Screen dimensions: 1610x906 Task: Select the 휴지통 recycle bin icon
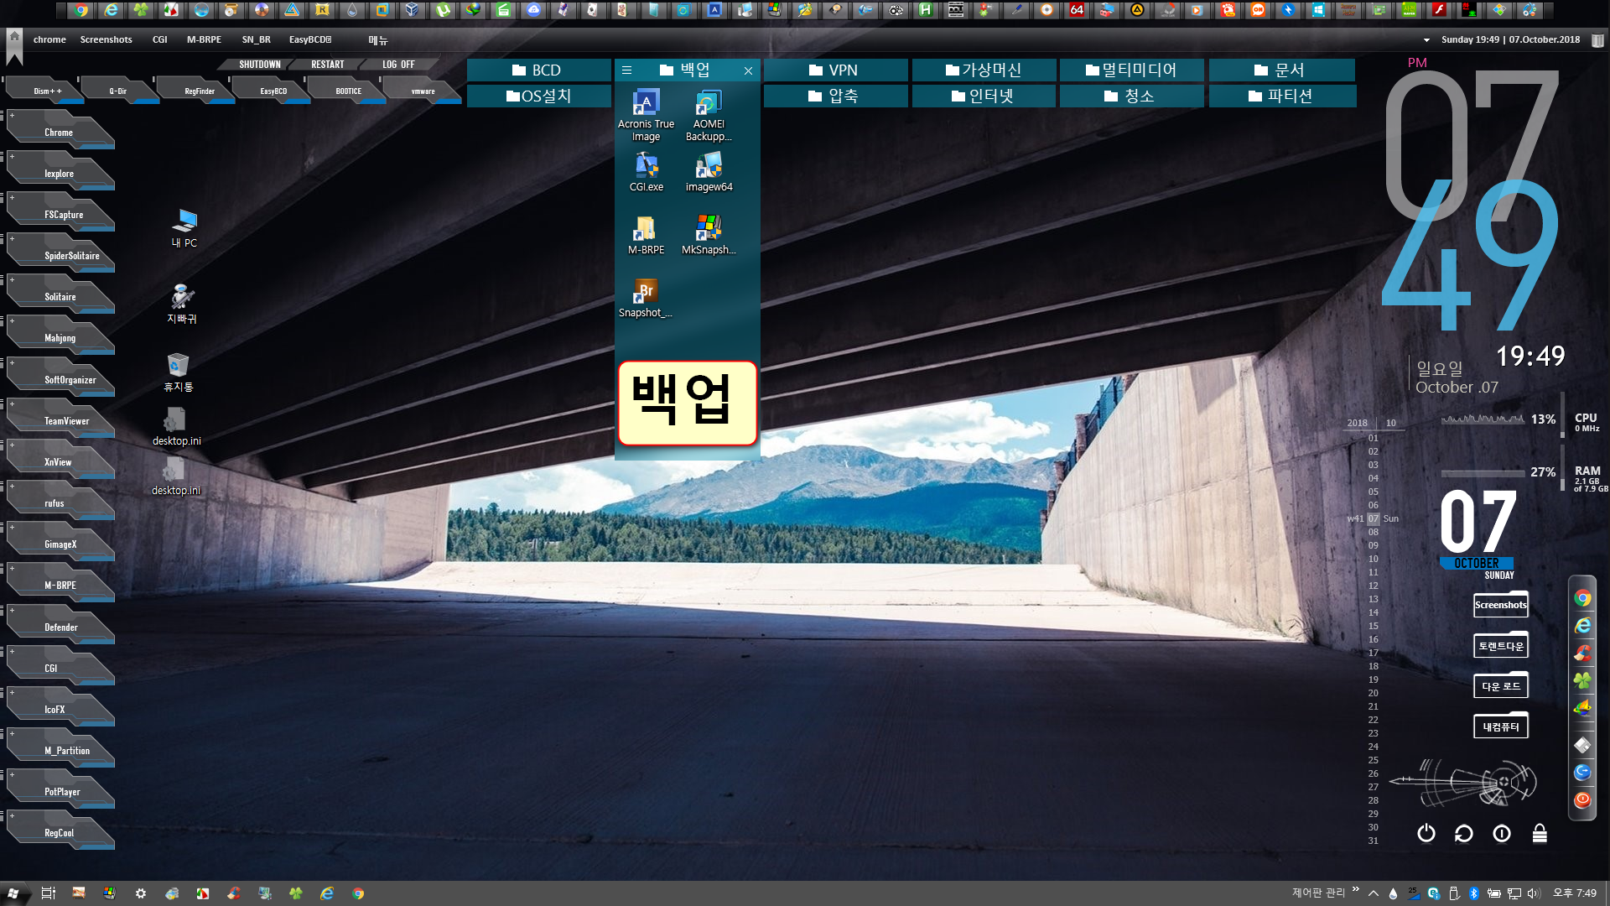pos(178,372)
